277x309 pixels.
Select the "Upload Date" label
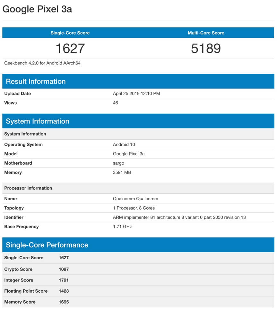tap(18, 93)
